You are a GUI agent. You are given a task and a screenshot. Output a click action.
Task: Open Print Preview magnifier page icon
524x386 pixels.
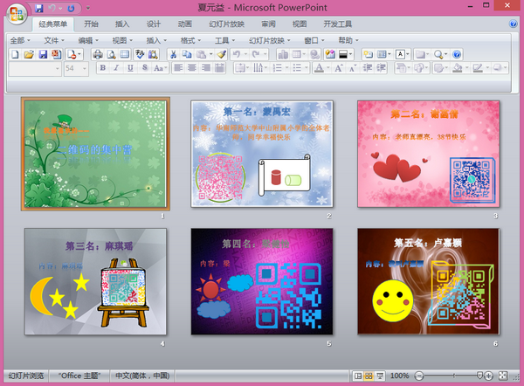[111, 54]
